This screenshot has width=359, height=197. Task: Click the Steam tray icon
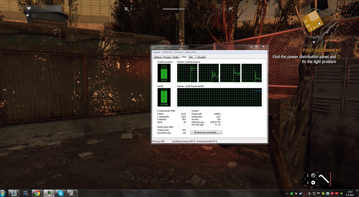pos(300,193)
